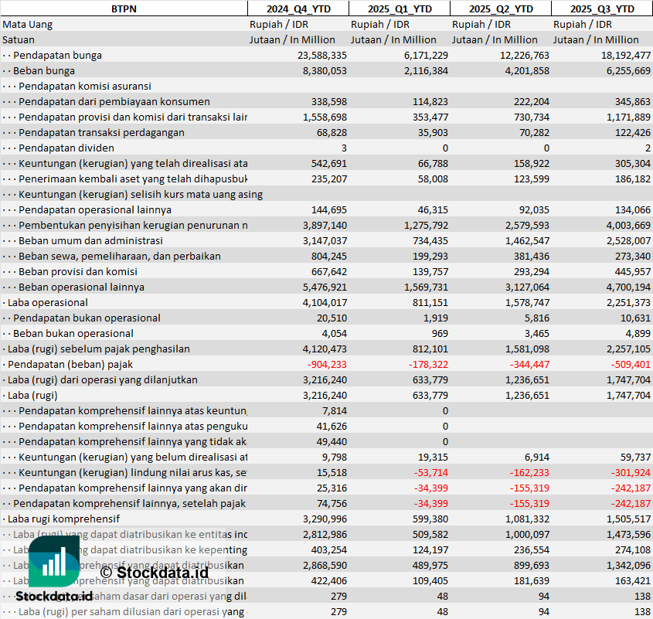Select the BTPN header cell

tap(124, 9)
